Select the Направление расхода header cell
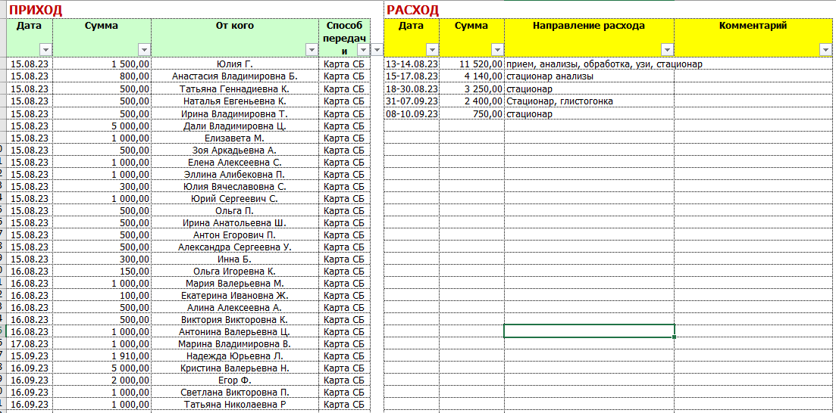This screenshot has width=836, height=413. click(x=589, y=37)
